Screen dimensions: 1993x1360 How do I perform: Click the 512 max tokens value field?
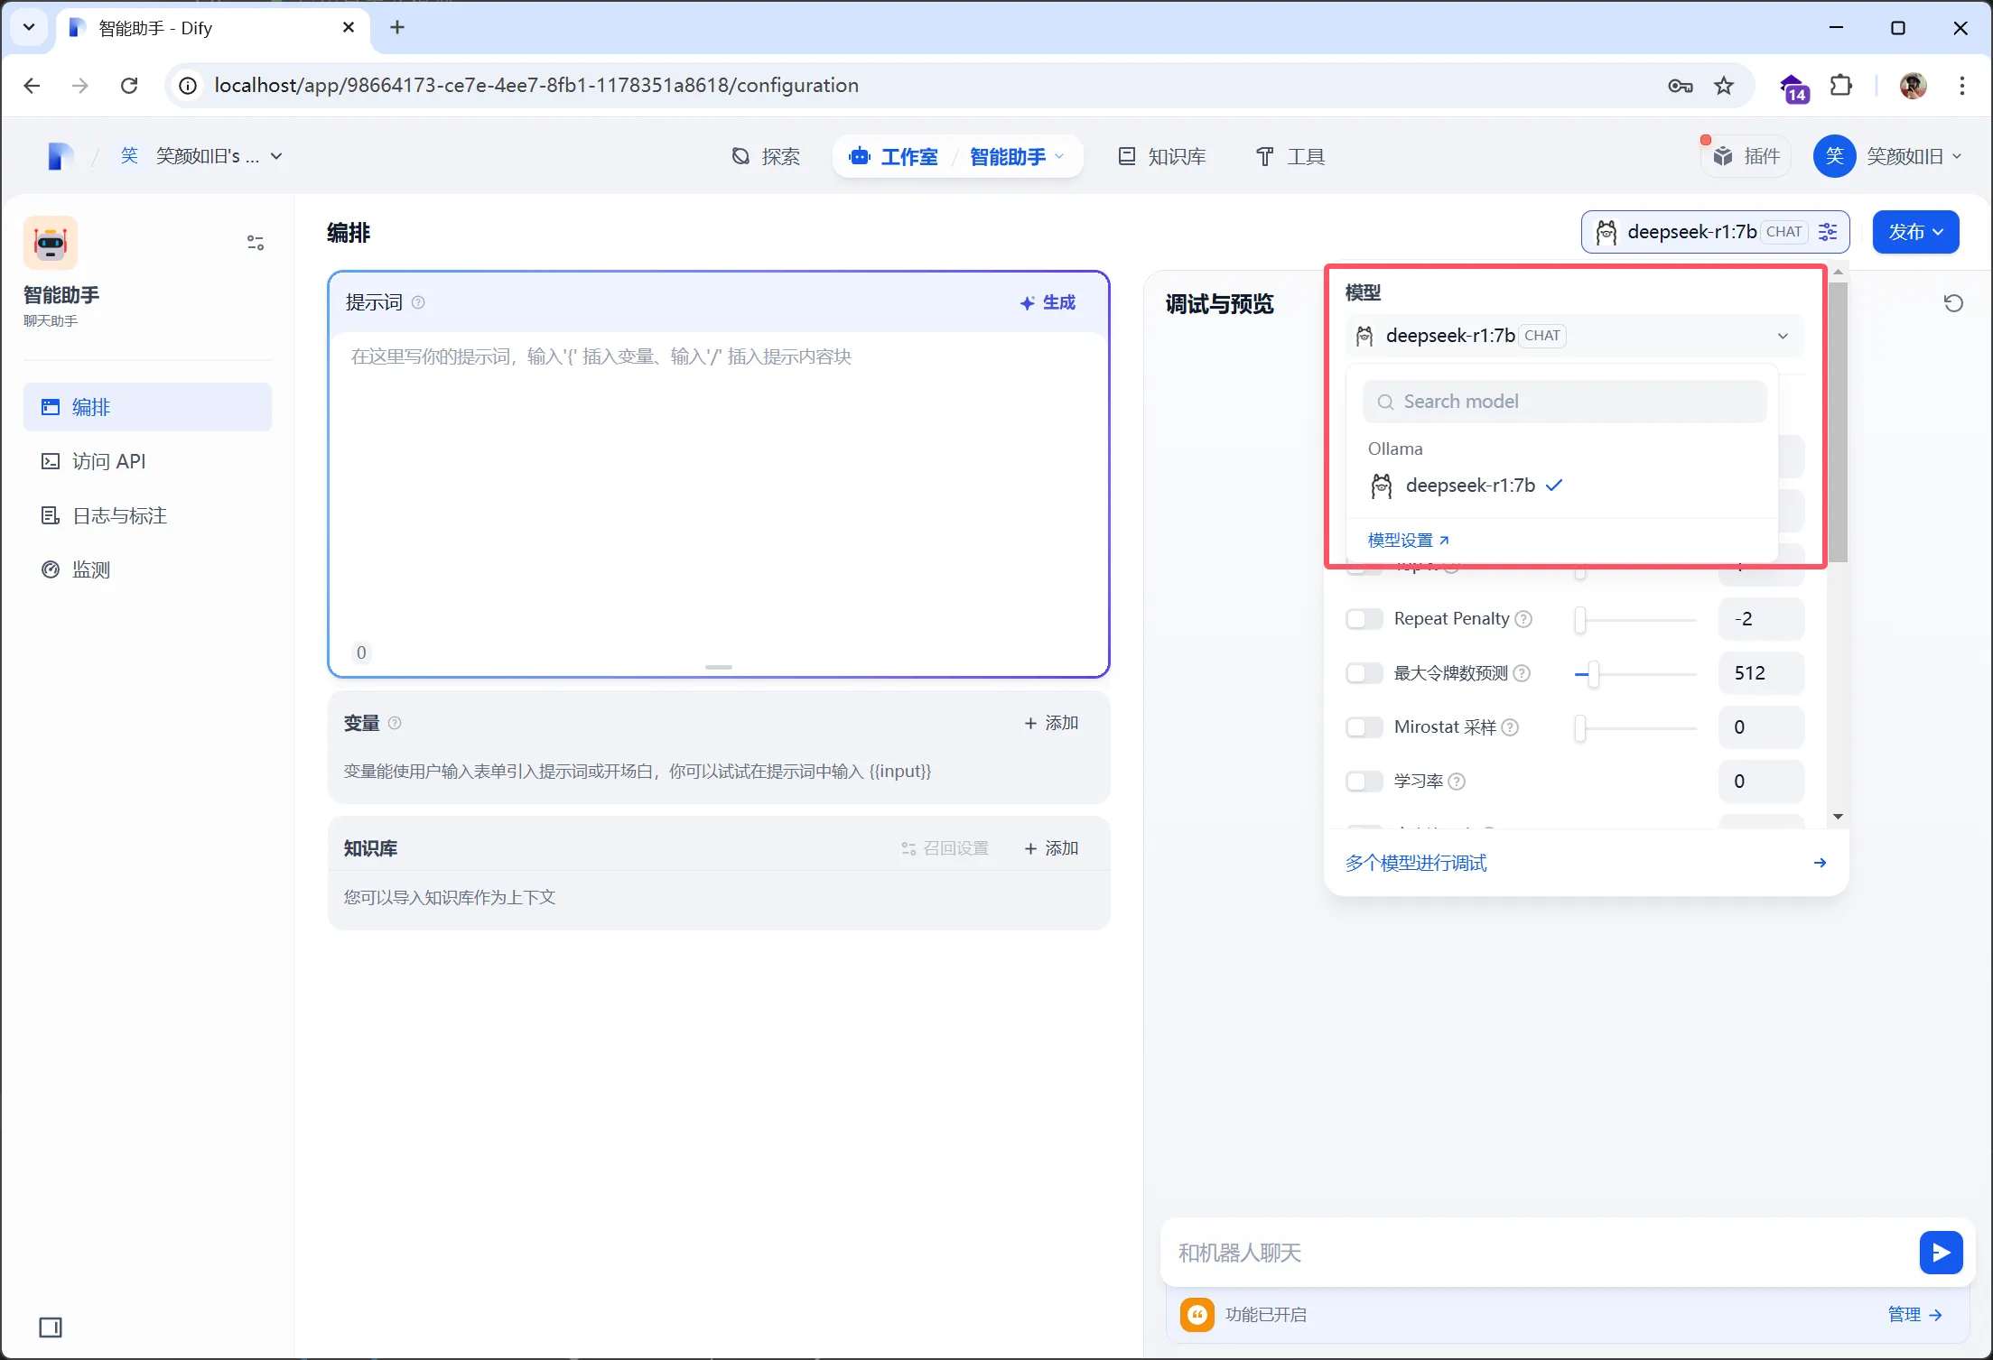pyautogui.click(x=1761, y=673)
